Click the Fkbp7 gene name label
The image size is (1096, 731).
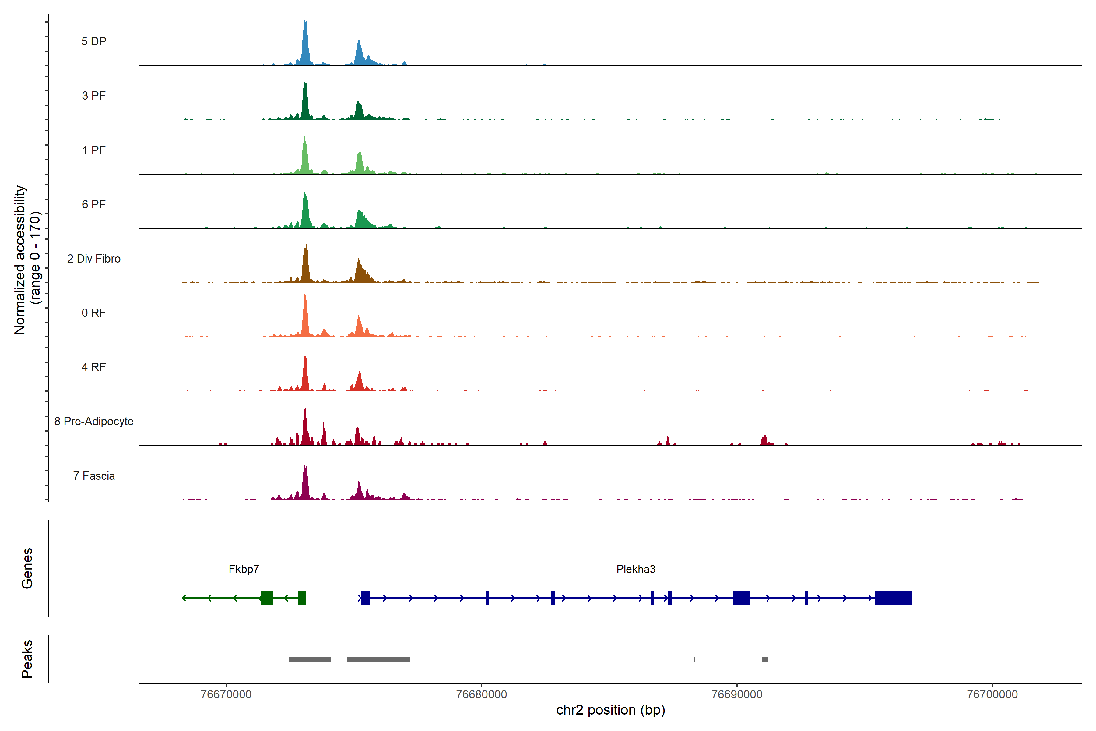tap(244, 569)
